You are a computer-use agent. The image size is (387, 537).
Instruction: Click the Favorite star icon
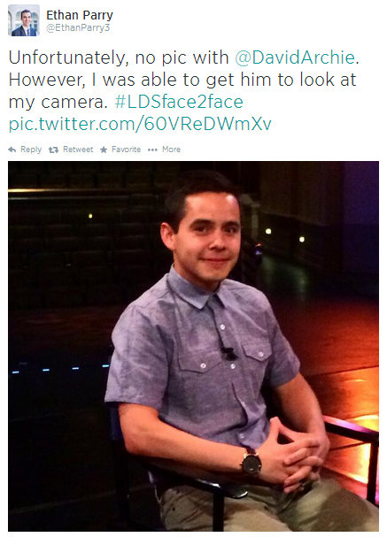(x=104, y=150)
